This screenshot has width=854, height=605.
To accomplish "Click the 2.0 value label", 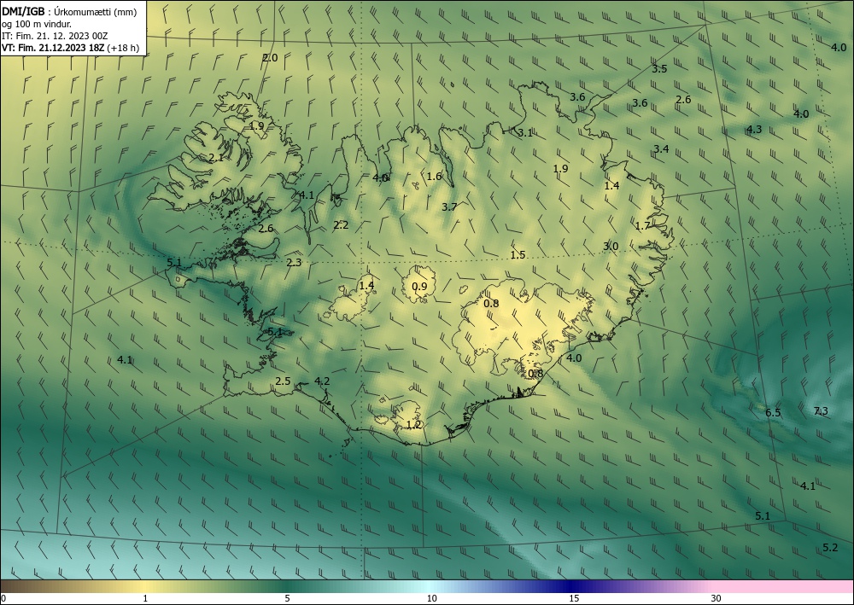I will point(270,58).
